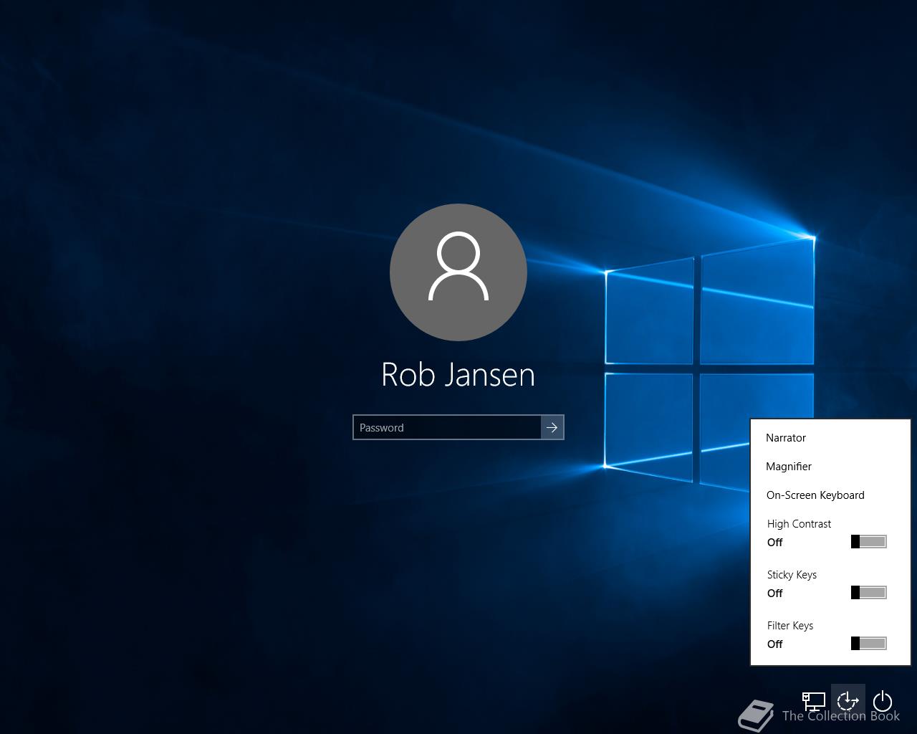
Task: Close menu via Ease of Access icon
Action: point(848,701)
